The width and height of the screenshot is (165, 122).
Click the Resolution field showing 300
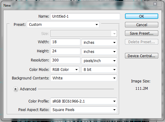[65, 60]
